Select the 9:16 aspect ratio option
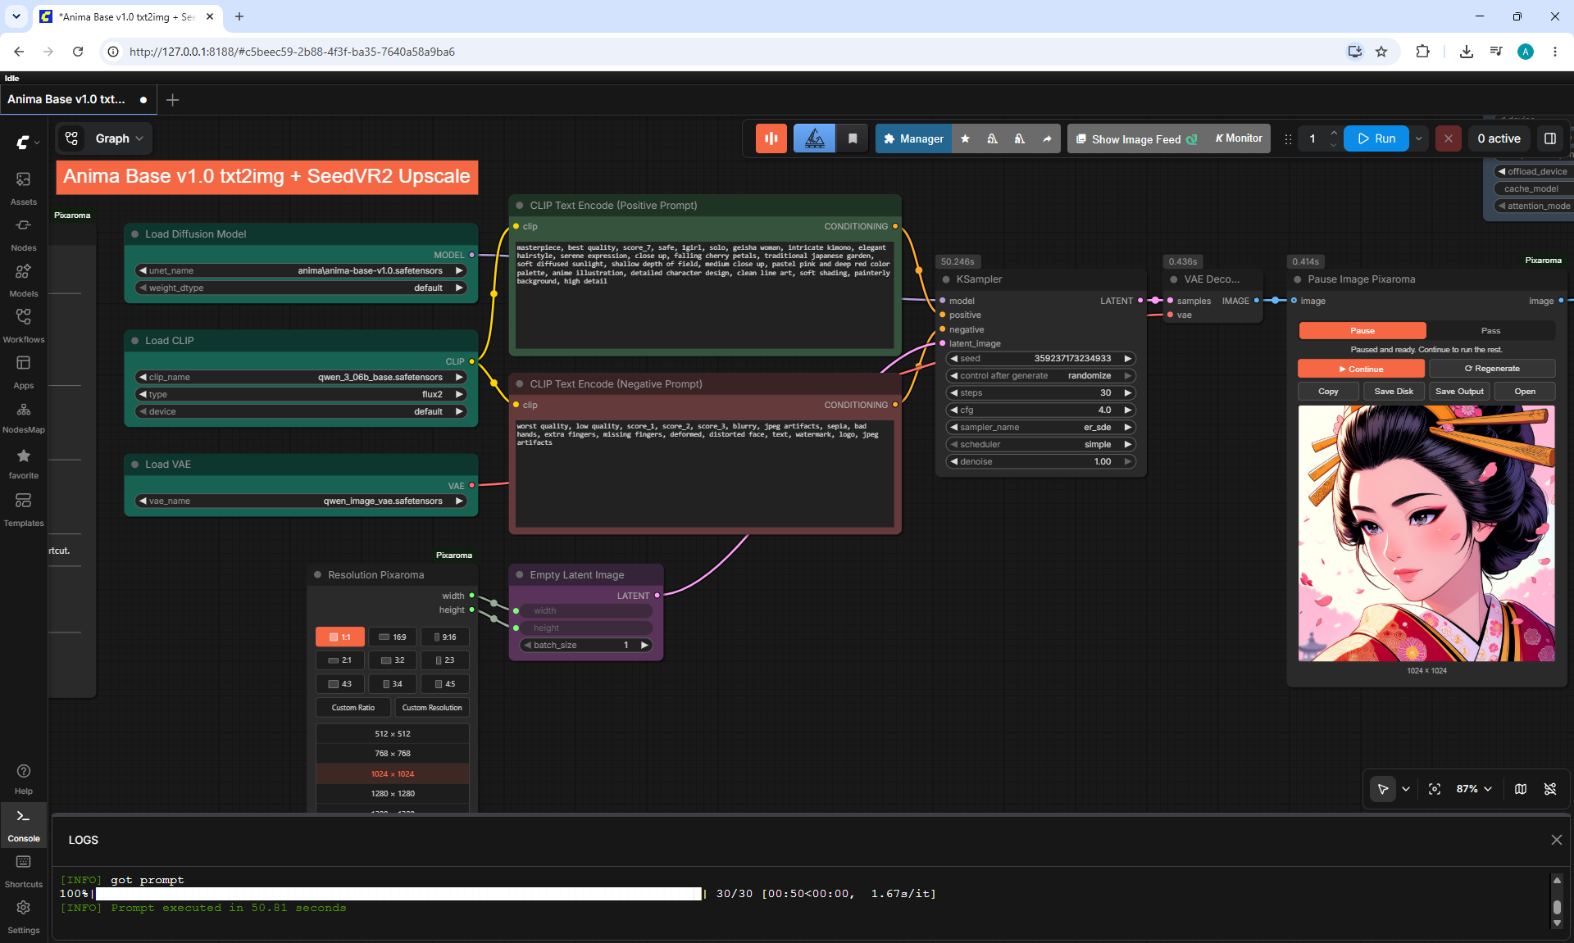The height and width of the screenshot is (943, 1574). pos(445,637)
